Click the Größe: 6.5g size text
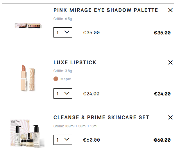The width and height of the screenshot is (179, 155). click(62, 19)
